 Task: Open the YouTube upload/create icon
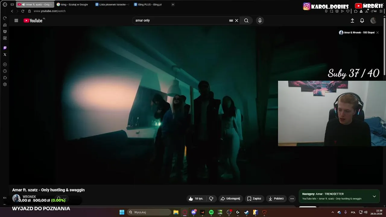click(352, 20)
